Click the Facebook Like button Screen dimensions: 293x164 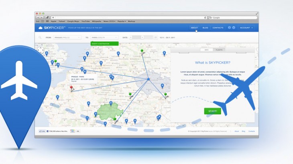click(42, 131)
